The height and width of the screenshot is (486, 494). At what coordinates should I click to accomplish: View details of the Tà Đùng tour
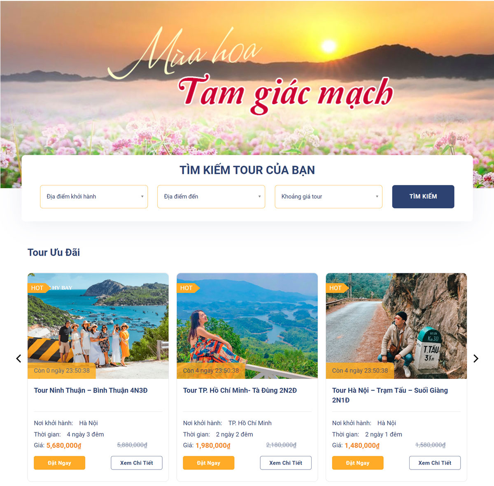click(286, 463)
